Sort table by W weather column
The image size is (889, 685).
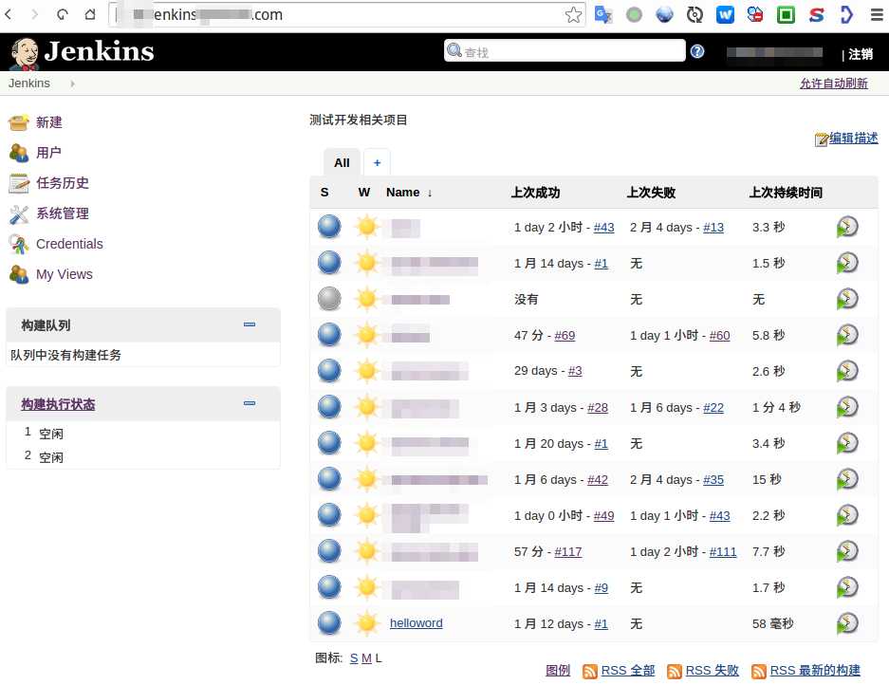364,193
